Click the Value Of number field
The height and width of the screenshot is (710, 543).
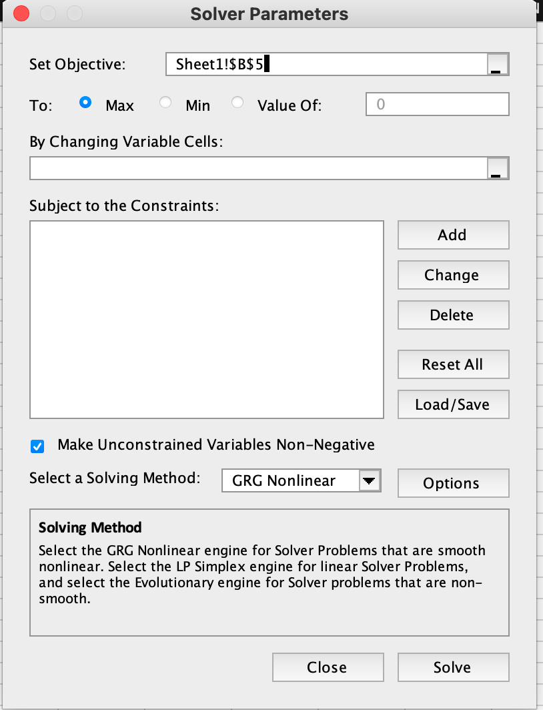click(x=437, y=104)
